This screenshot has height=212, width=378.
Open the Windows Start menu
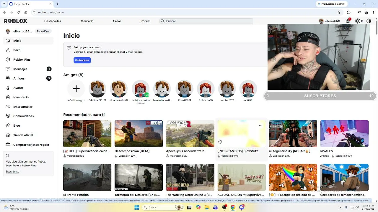[137, 207]
